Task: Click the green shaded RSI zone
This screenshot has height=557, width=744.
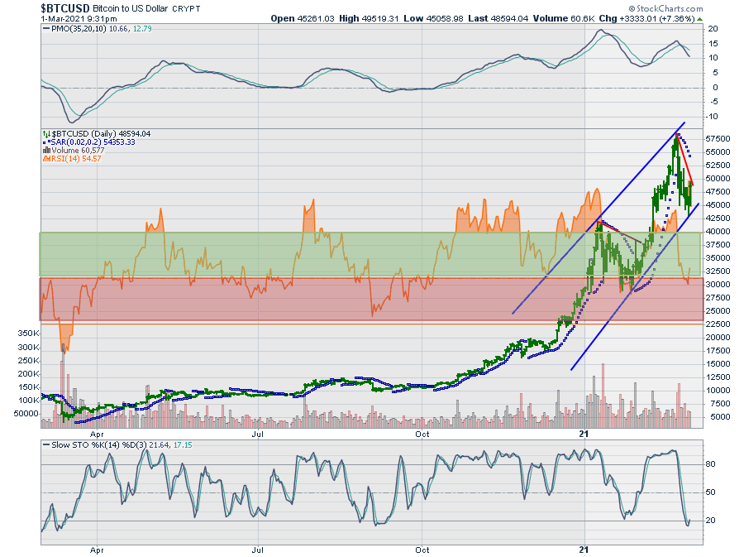Action: [x=248, y=253]
